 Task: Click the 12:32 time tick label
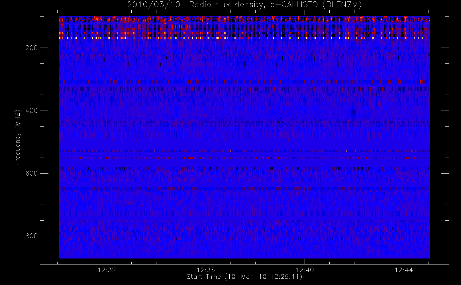[107, 270]
